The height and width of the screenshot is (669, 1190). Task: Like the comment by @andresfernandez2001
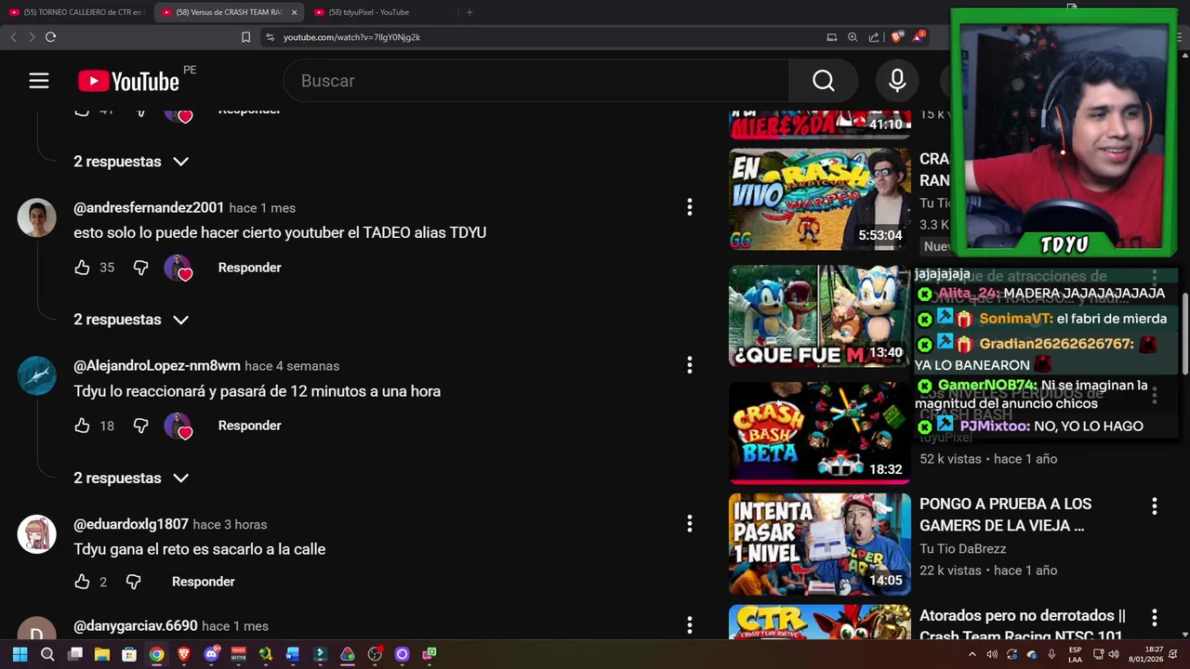tap(82, 268)
